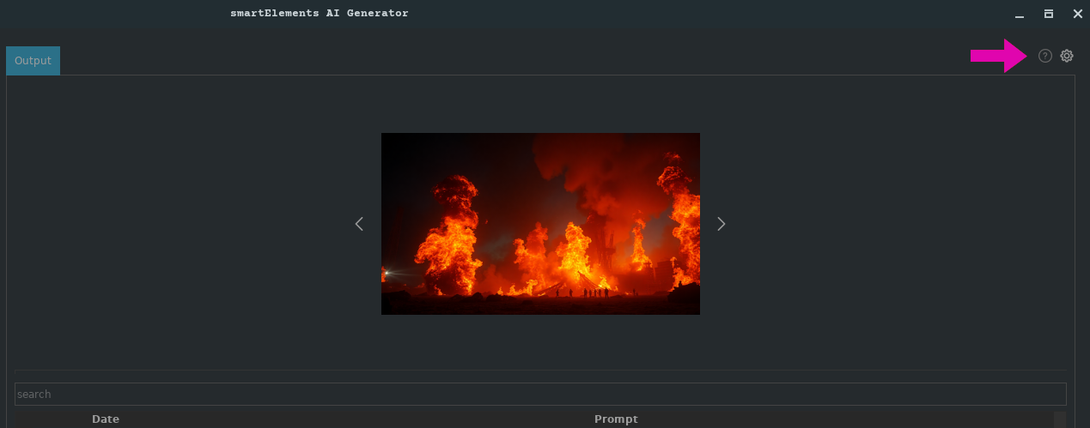
Task: Sort the history by Date column
Action: [106, 419]
